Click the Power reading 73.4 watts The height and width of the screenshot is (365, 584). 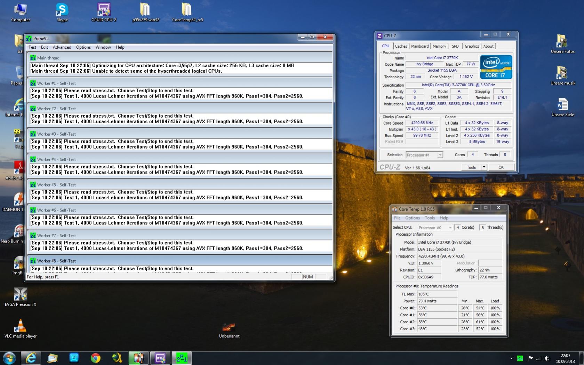click(437, 301)
